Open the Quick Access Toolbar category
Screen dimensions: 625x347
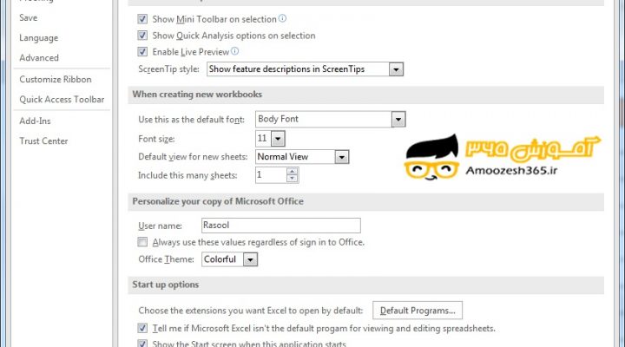coord(62,99)
